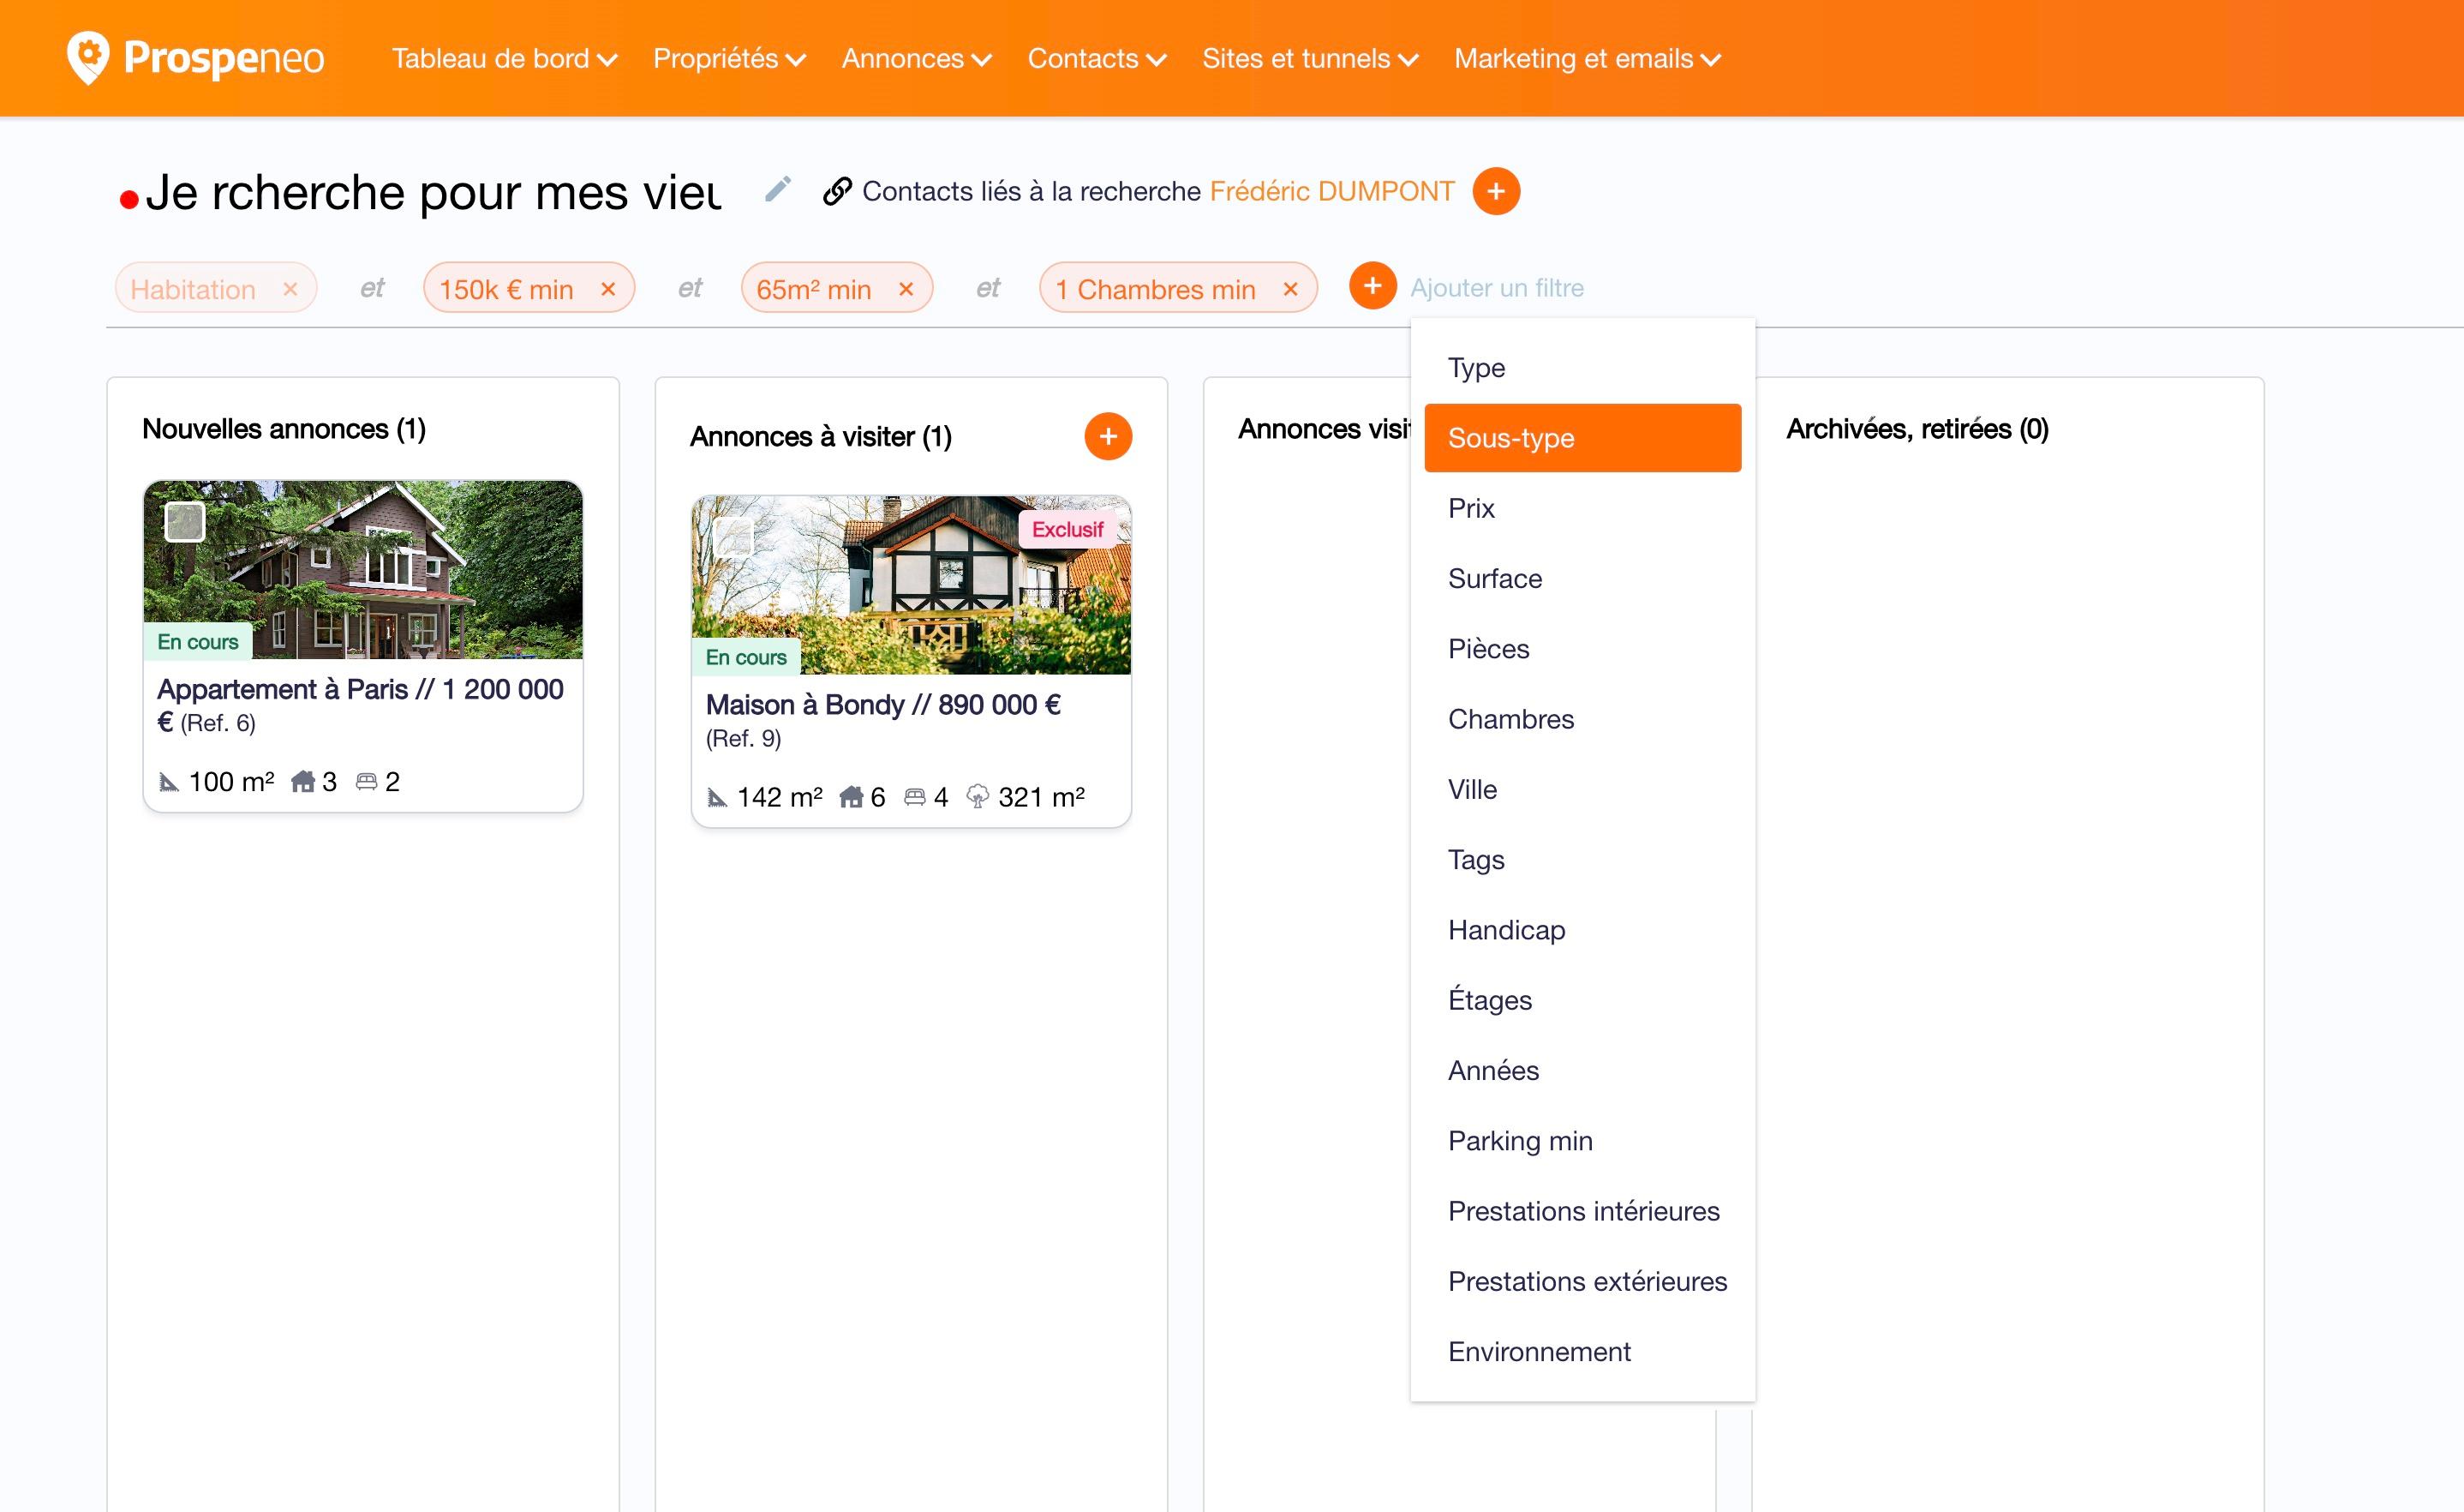The height and width of the screenshot is (1512, 2464).
Task: Add a contact linked to the search
Action: tap(1496, 191)
